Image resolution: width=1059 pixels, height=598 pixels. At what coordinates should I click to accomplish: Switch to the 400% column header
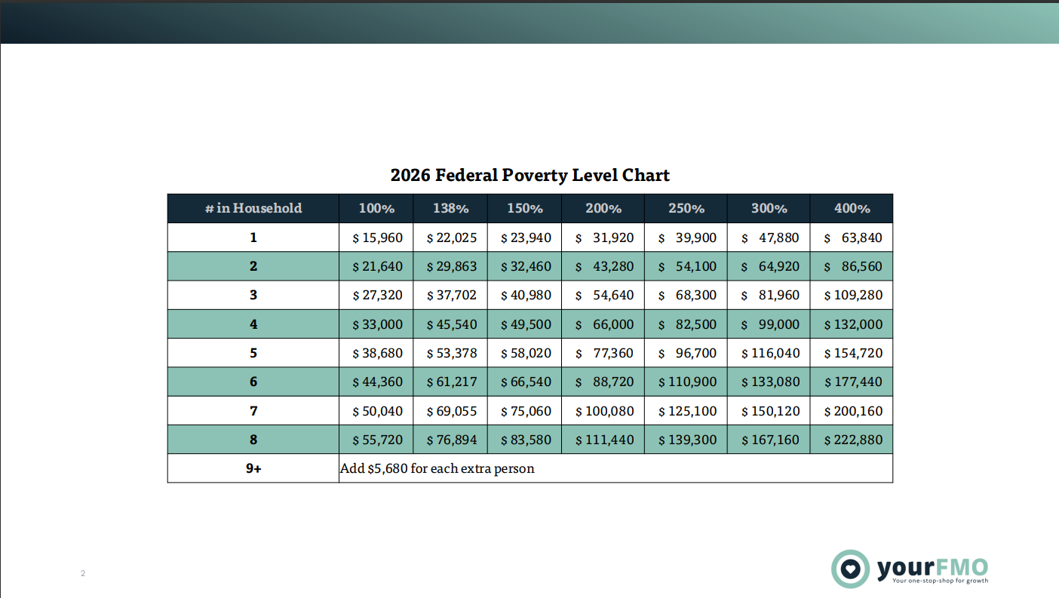[851, 208]
